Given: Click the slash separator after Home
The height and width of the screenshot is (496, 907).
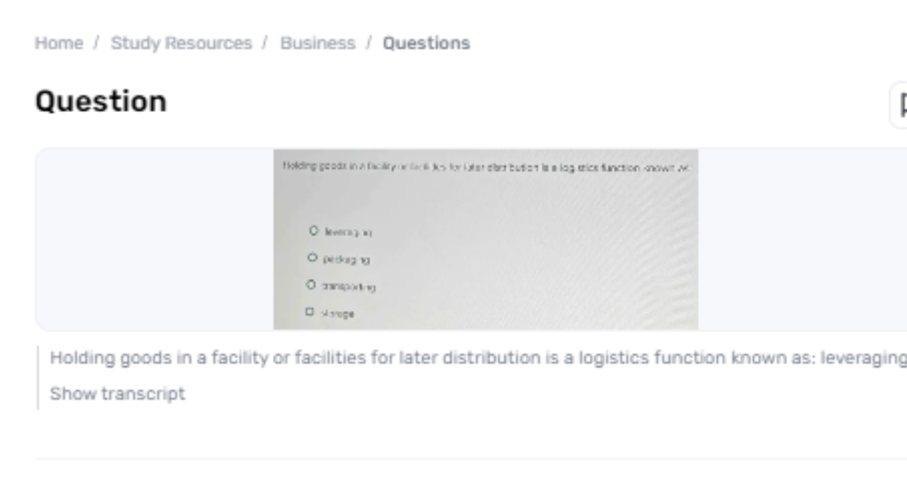Looking at the screenshot, I should (96, 43).
